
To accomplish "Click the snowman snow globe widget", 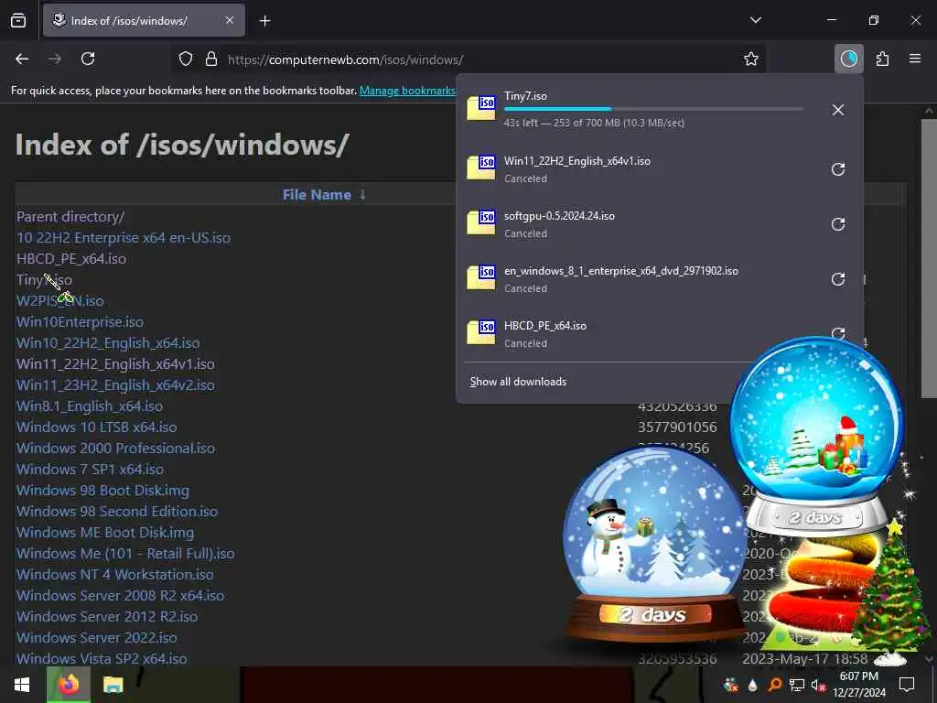I will click(x=653, y=544).
